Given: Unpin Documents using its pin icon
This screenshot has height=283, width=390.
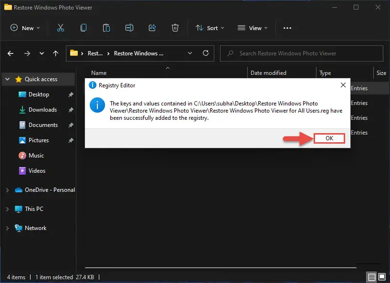Looking at the screenshot, I should (71, 125).
